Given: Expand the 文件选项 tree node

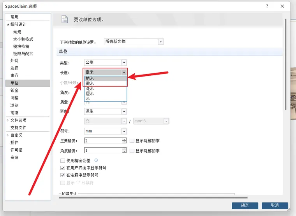Looking at the screenshot, I should [x=8, y=120].
